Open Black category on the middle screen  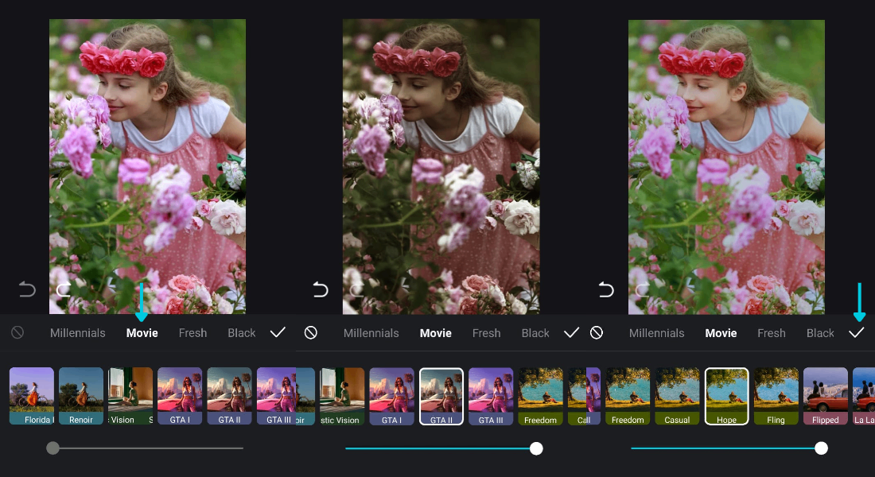(535, 333)
